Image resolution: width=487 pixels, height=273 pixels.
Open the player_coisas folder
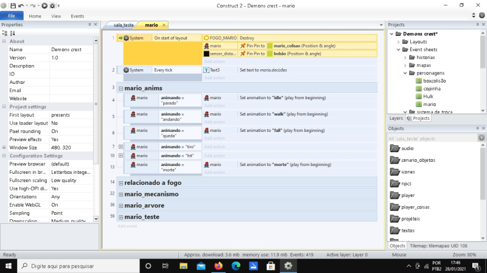tap(410, 207)
